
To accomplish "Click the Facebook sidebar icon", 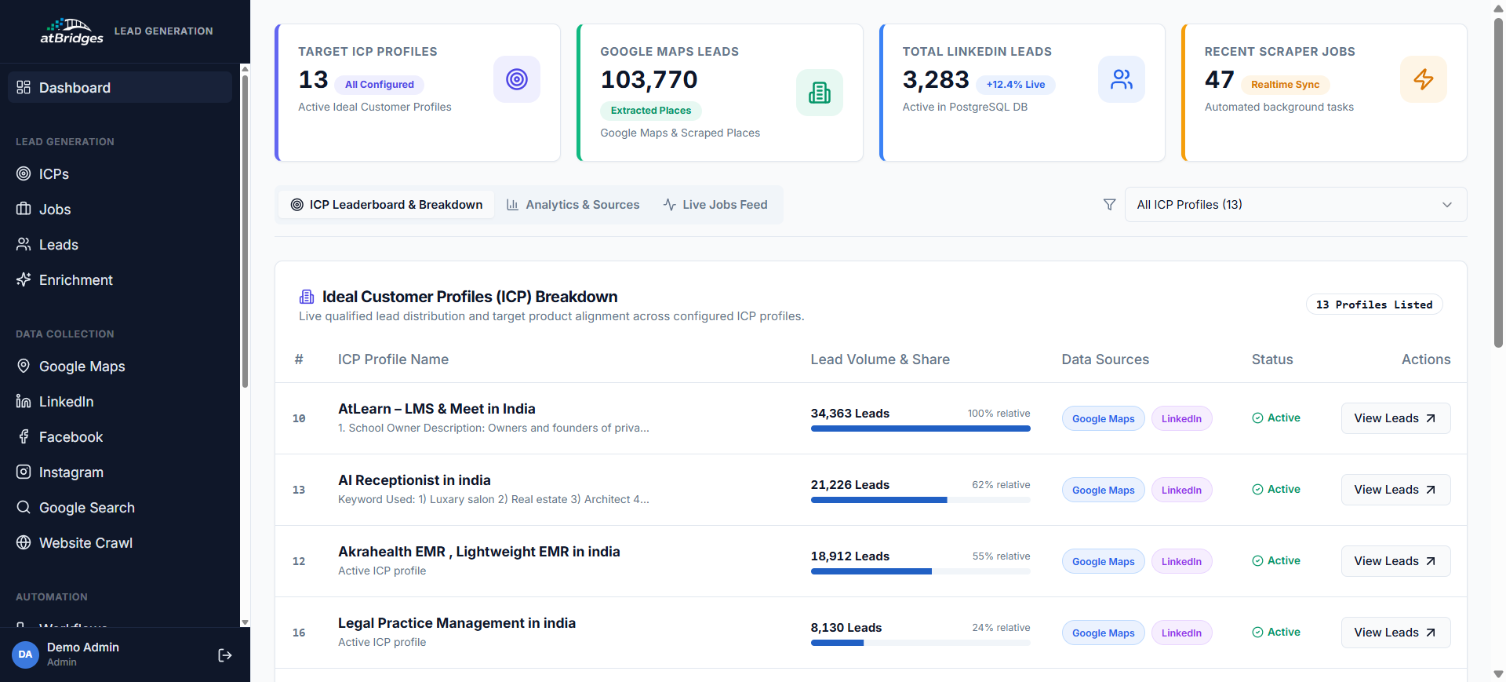I will click(x=24, y=436).
